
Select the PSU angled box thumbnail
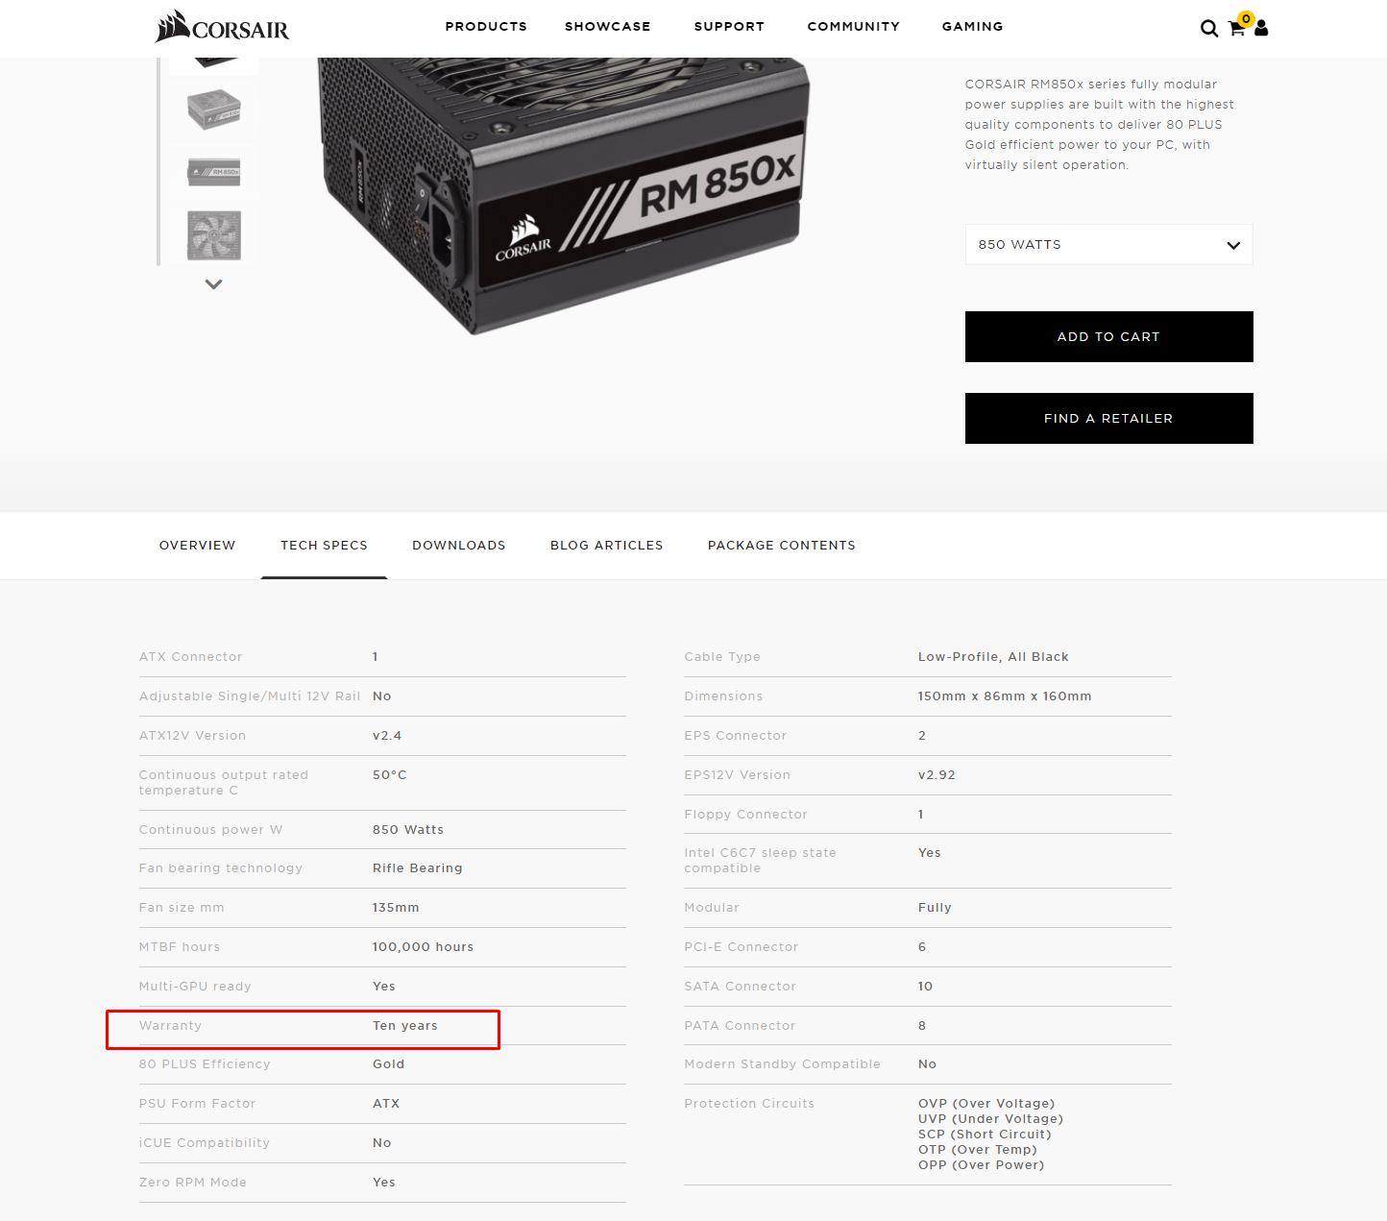[x=213, y=109]
